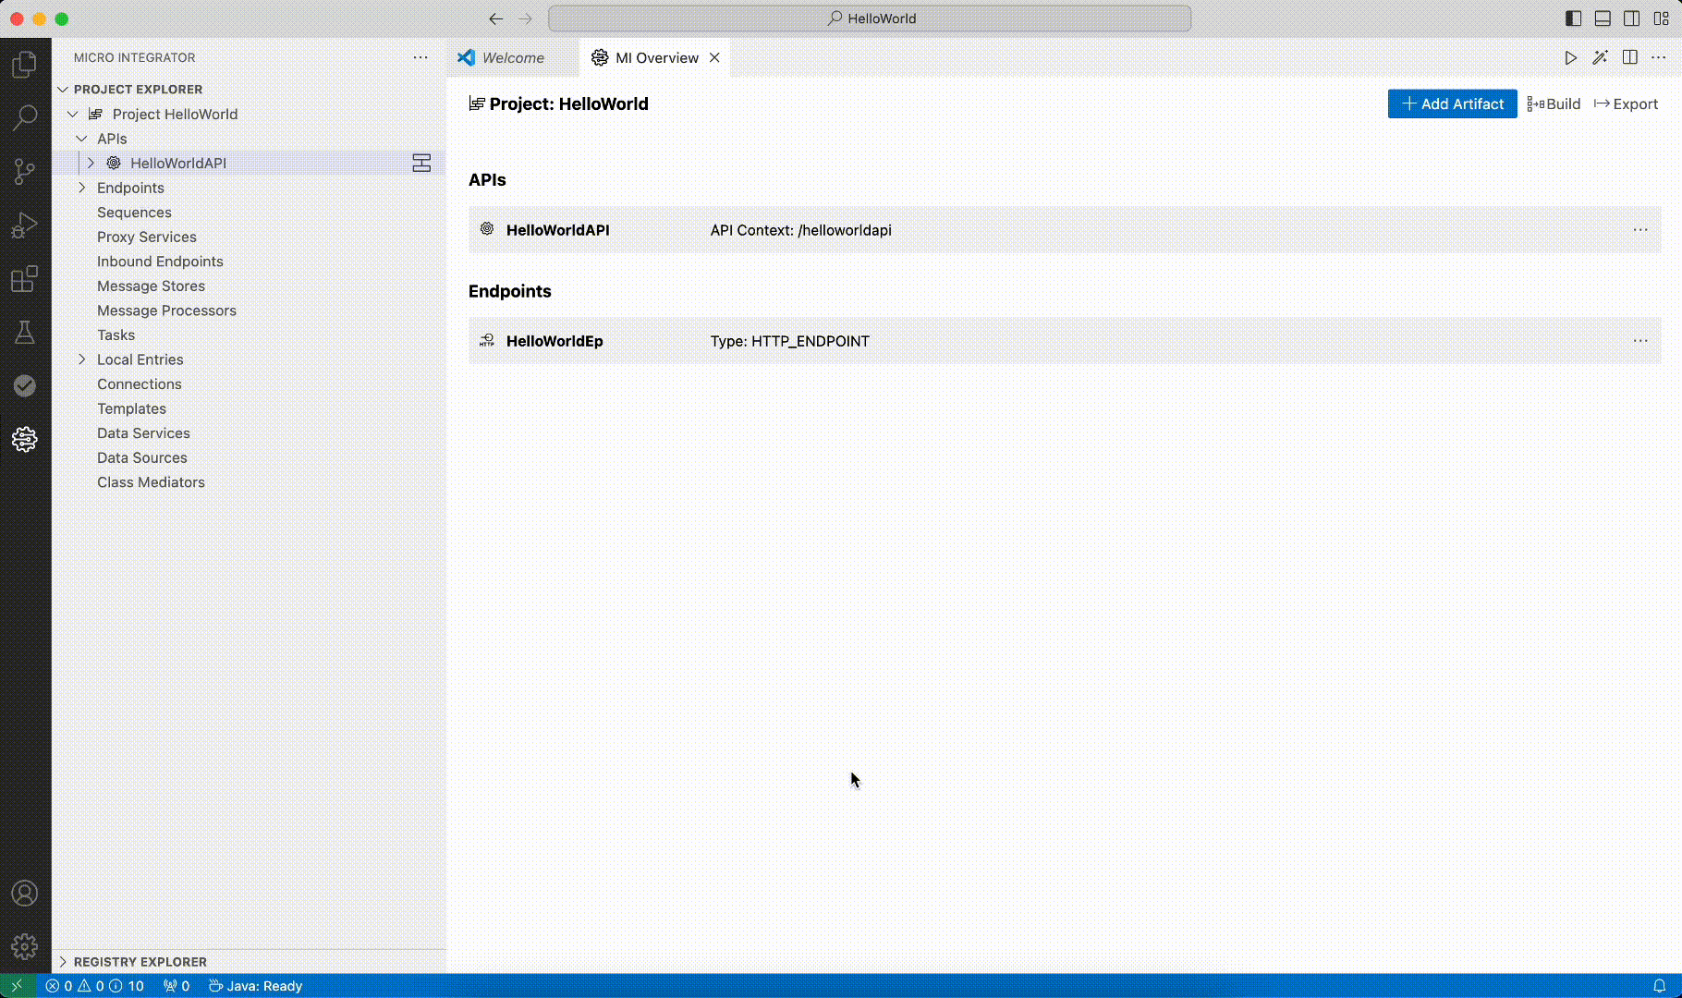
Task: Click the Add Artifact button
Action: coord(1452,103)
